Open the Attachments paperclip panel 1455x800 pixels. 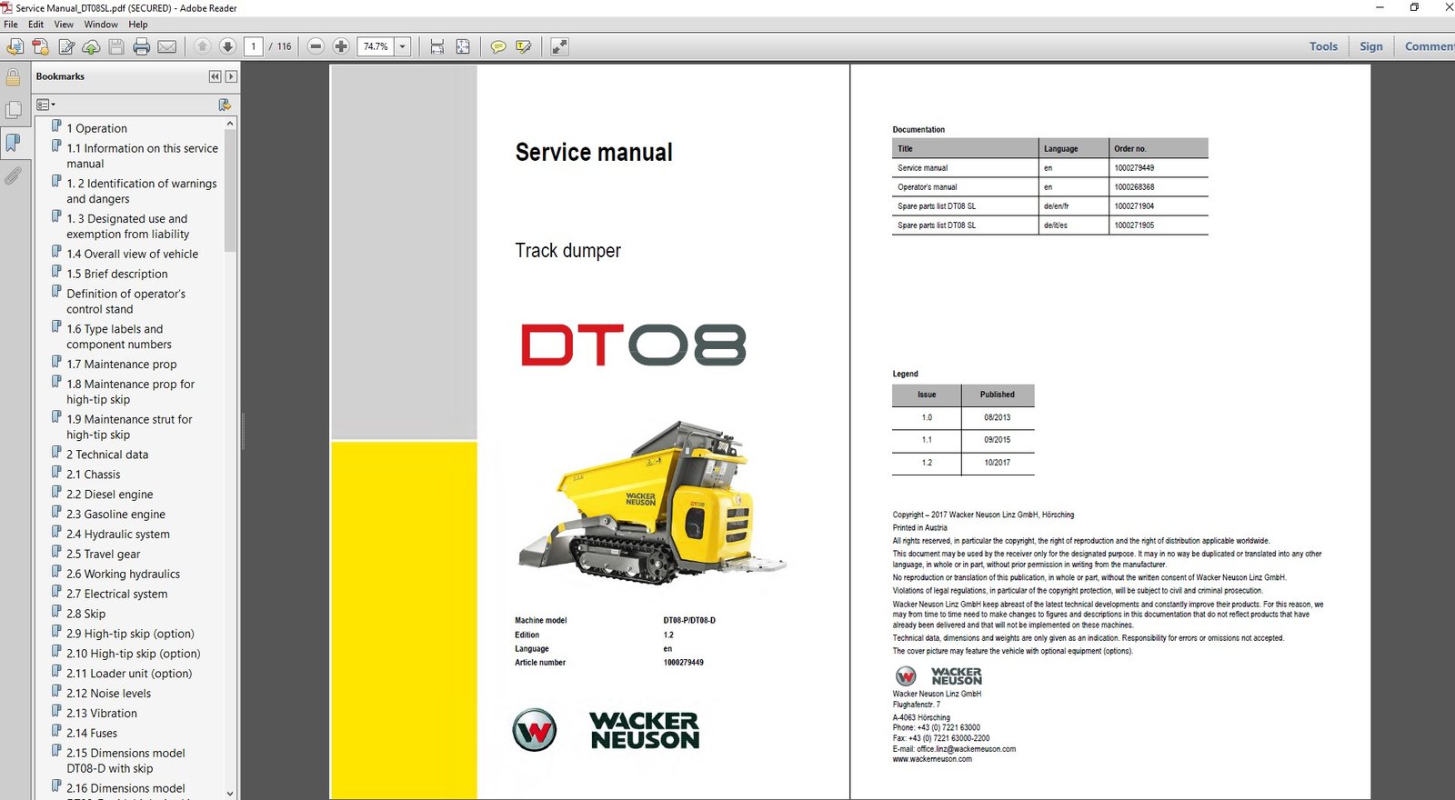pyautogui.click(x=13, y=175)
